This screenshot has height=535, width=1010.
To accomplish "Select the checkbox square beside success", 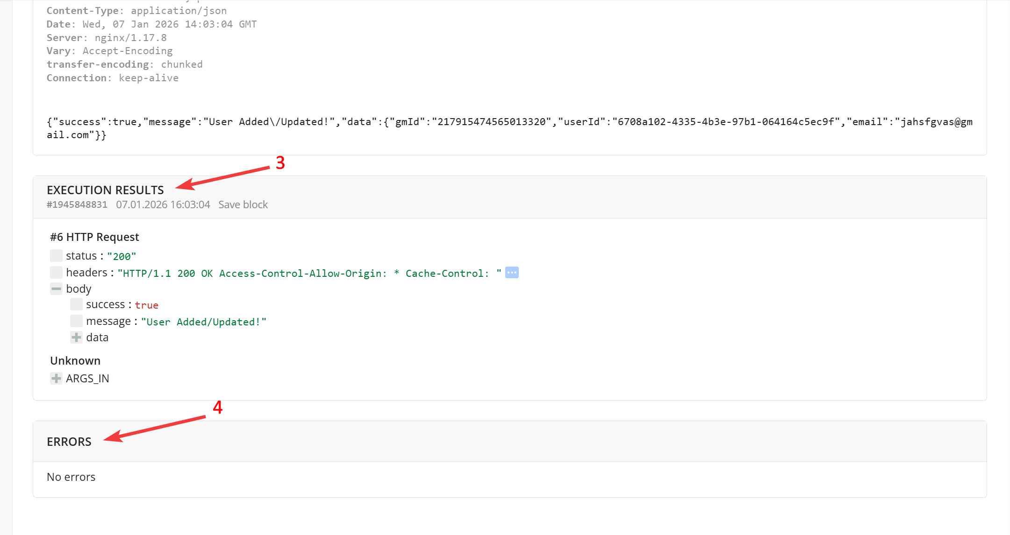I will point(76,304).
